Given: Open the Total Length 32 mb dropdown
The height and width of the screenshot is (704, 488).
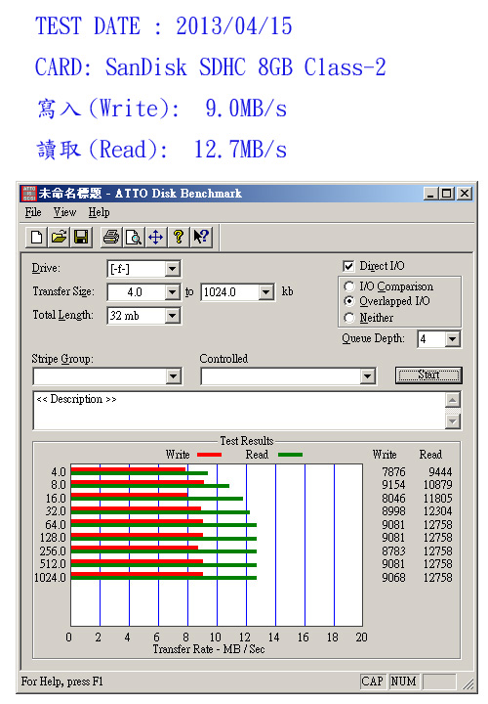Looking at the screenshot, I should click(x=173, y=316).
